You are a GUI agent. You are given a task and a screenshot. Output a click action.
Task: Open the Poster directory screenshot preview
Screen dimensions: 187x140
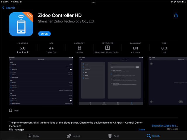(111, 81)
